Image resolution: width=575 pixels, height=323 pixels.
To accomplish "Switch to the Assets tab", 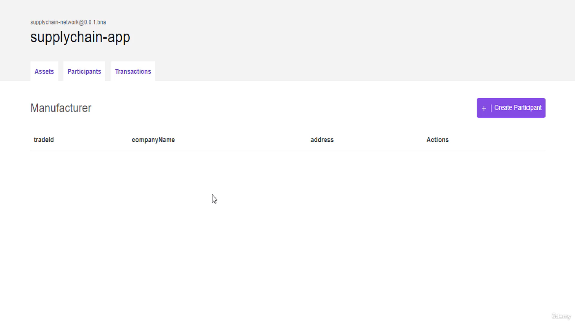I will (x=44, y=71).
